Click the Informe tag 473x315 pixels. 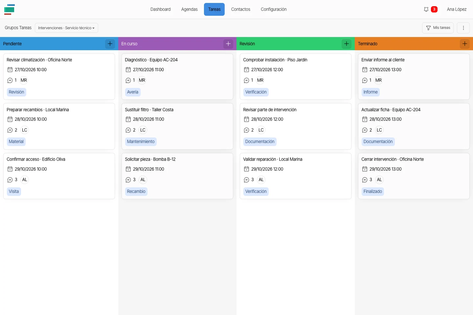pyautogui.click(x=371, y=92)
